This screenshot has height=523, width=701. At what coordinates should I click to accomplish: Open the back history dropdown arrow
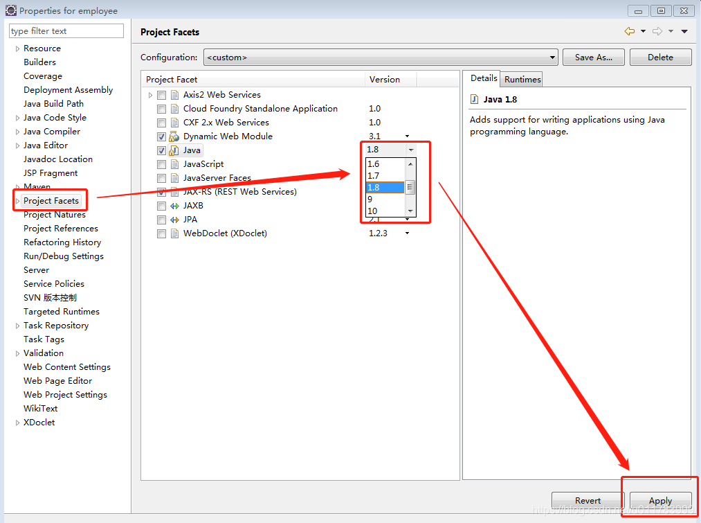pos(644,31)
